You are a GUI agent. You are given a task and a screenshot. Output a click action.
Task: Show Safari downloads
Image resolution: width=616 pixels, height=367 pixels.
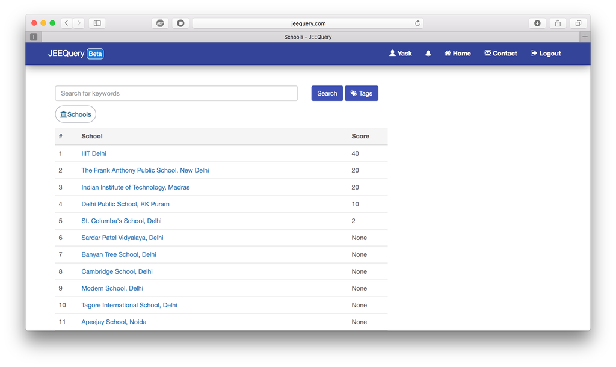pos(537,23)
